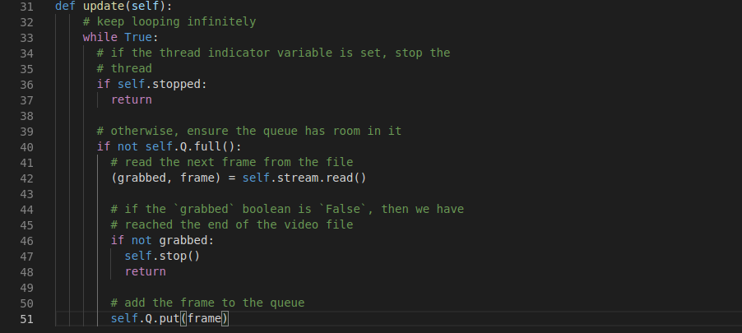Click 'grabbed' in the 'if not grabbed' line
This screenshot has width=742, height=333.
point(186,240)
